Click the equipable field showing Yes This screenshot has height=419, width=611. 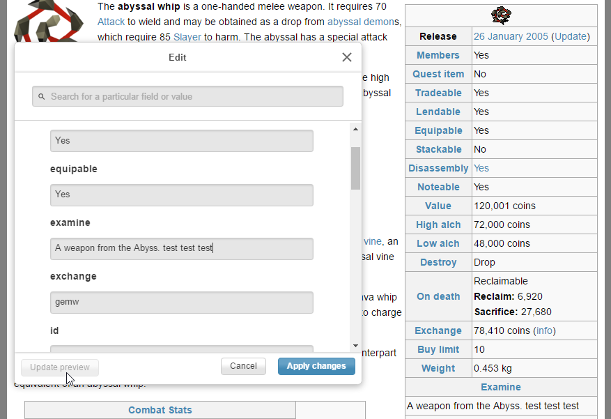click(181, 195)
